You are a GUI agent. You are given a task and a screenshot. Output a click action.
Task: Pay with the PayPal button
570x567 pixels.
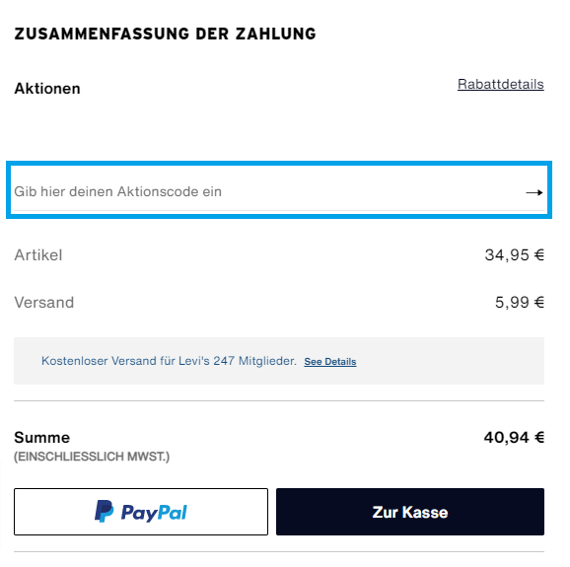[x=141, y=512]
